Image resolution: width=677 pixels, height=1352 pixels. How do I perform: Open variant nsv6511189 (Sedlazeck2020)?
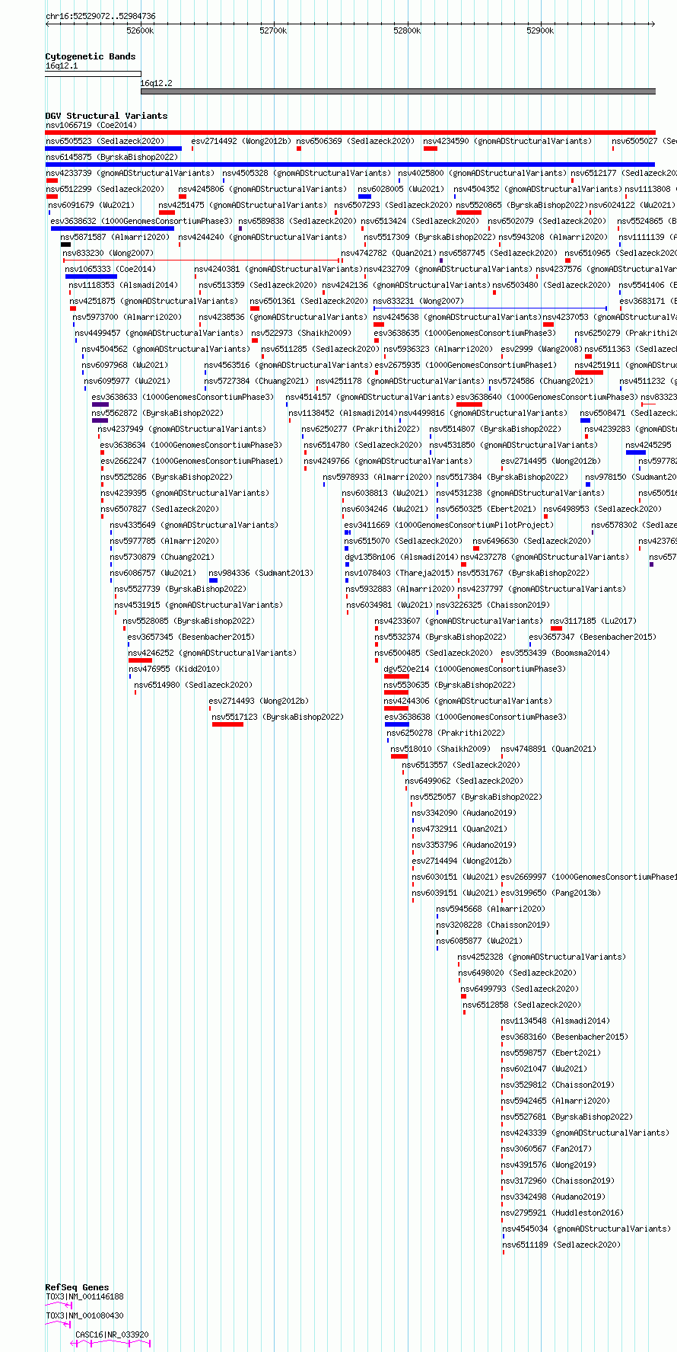tap(561, 1245)
